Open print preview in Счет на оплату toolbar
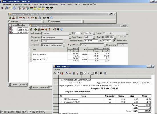This screenshot has height=114, width=157. (x=58, y=73)
